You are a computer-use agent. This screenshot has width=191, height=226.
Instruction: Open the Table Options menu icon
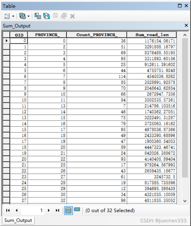pos(7,16)
